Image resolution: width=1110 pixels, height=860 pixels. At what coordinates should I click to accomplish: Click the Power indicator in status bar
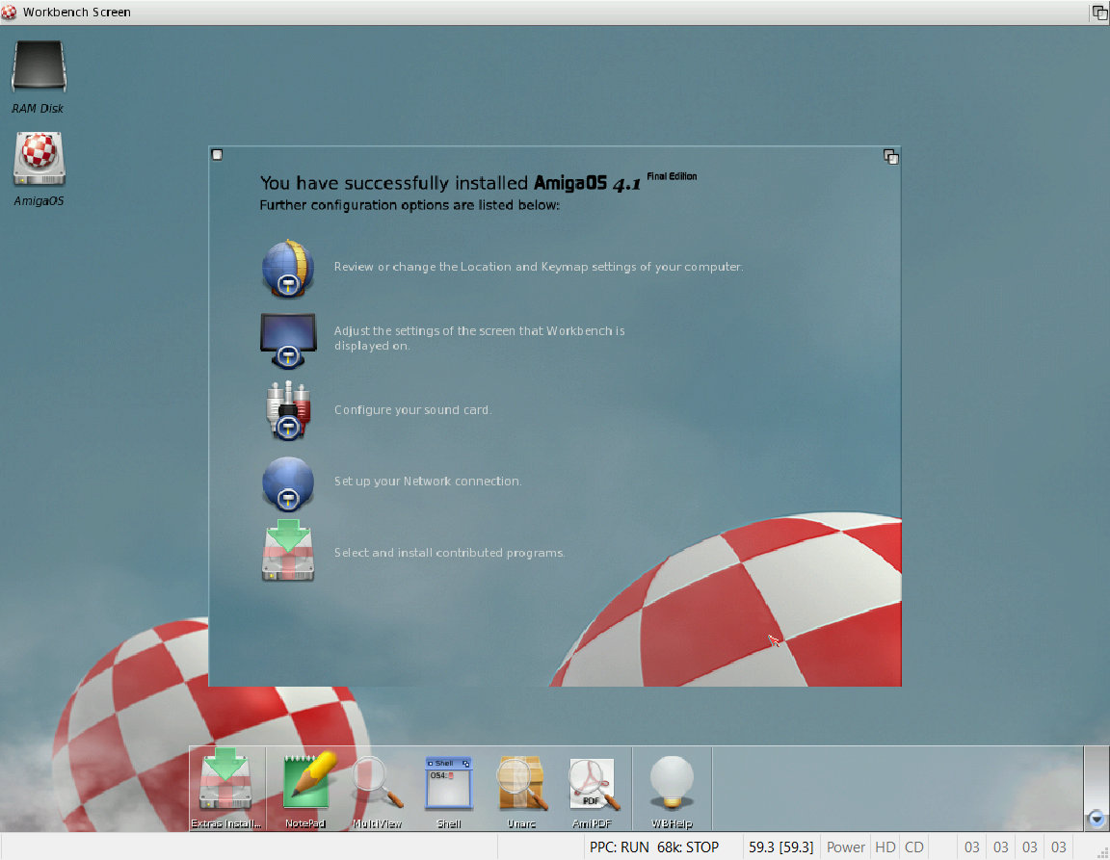(x=846, y=847)
